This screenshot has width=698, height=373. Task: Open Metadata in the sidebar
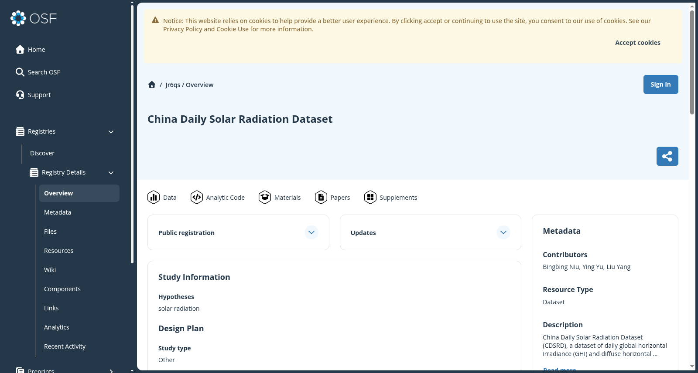(79, 212)
